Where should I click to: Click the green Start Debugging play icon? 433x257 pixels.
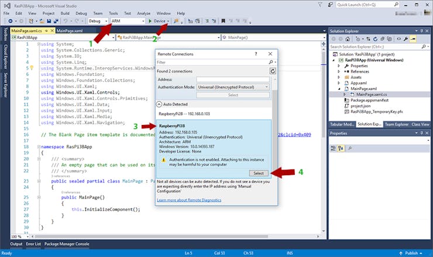click(150, 21)
